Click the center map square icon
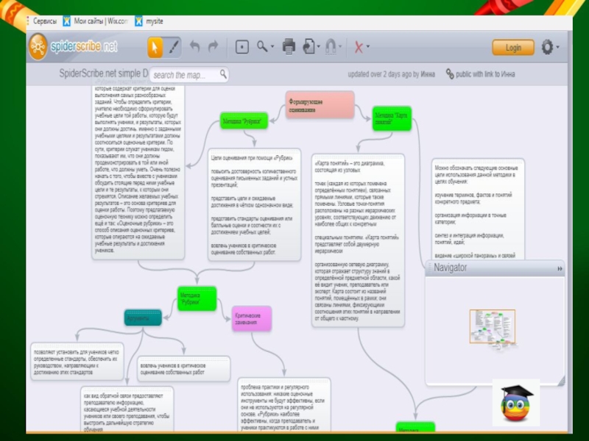 (x=241, y=47)
